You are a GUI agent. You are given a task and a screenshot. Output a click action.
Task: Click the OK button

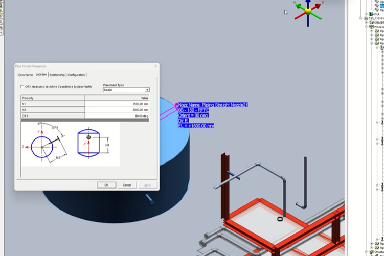(106, 185)
